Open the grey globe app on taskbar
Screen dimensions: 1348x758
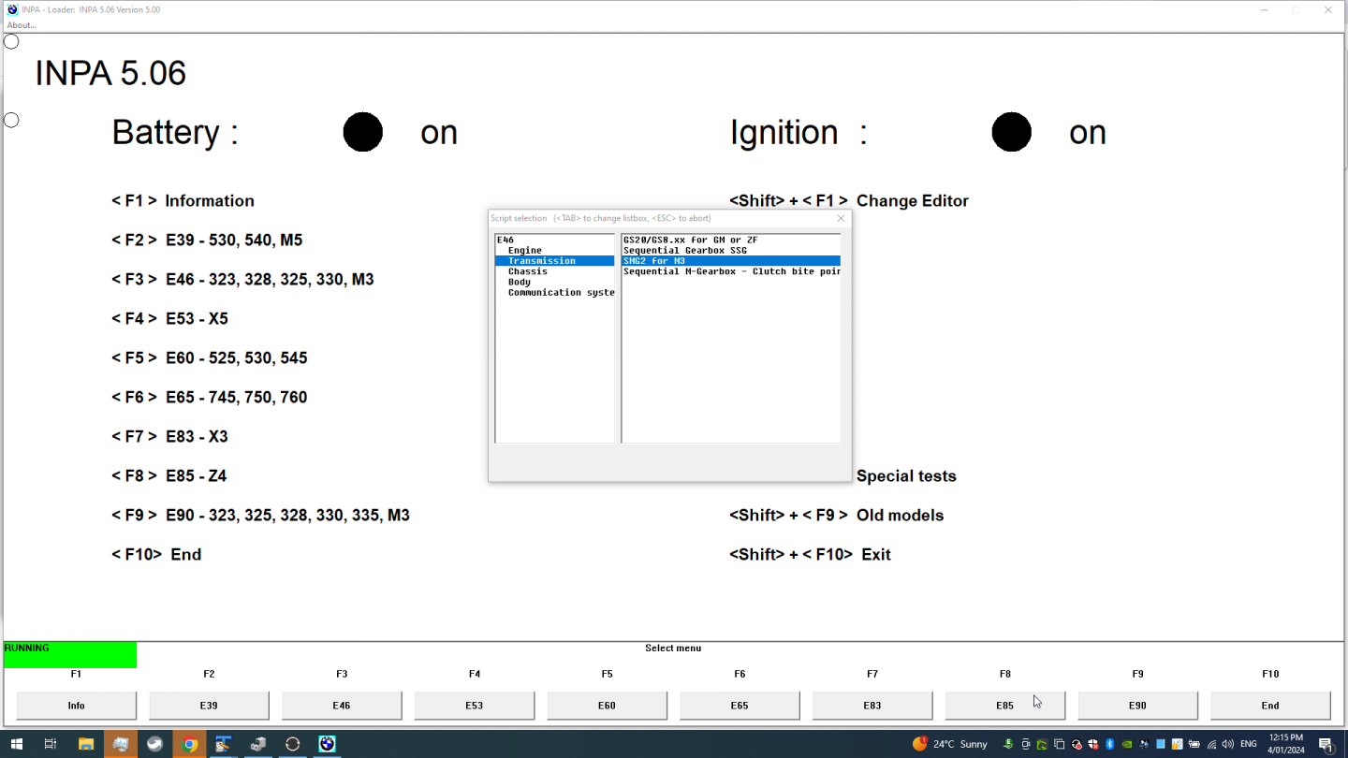[154, 744]
